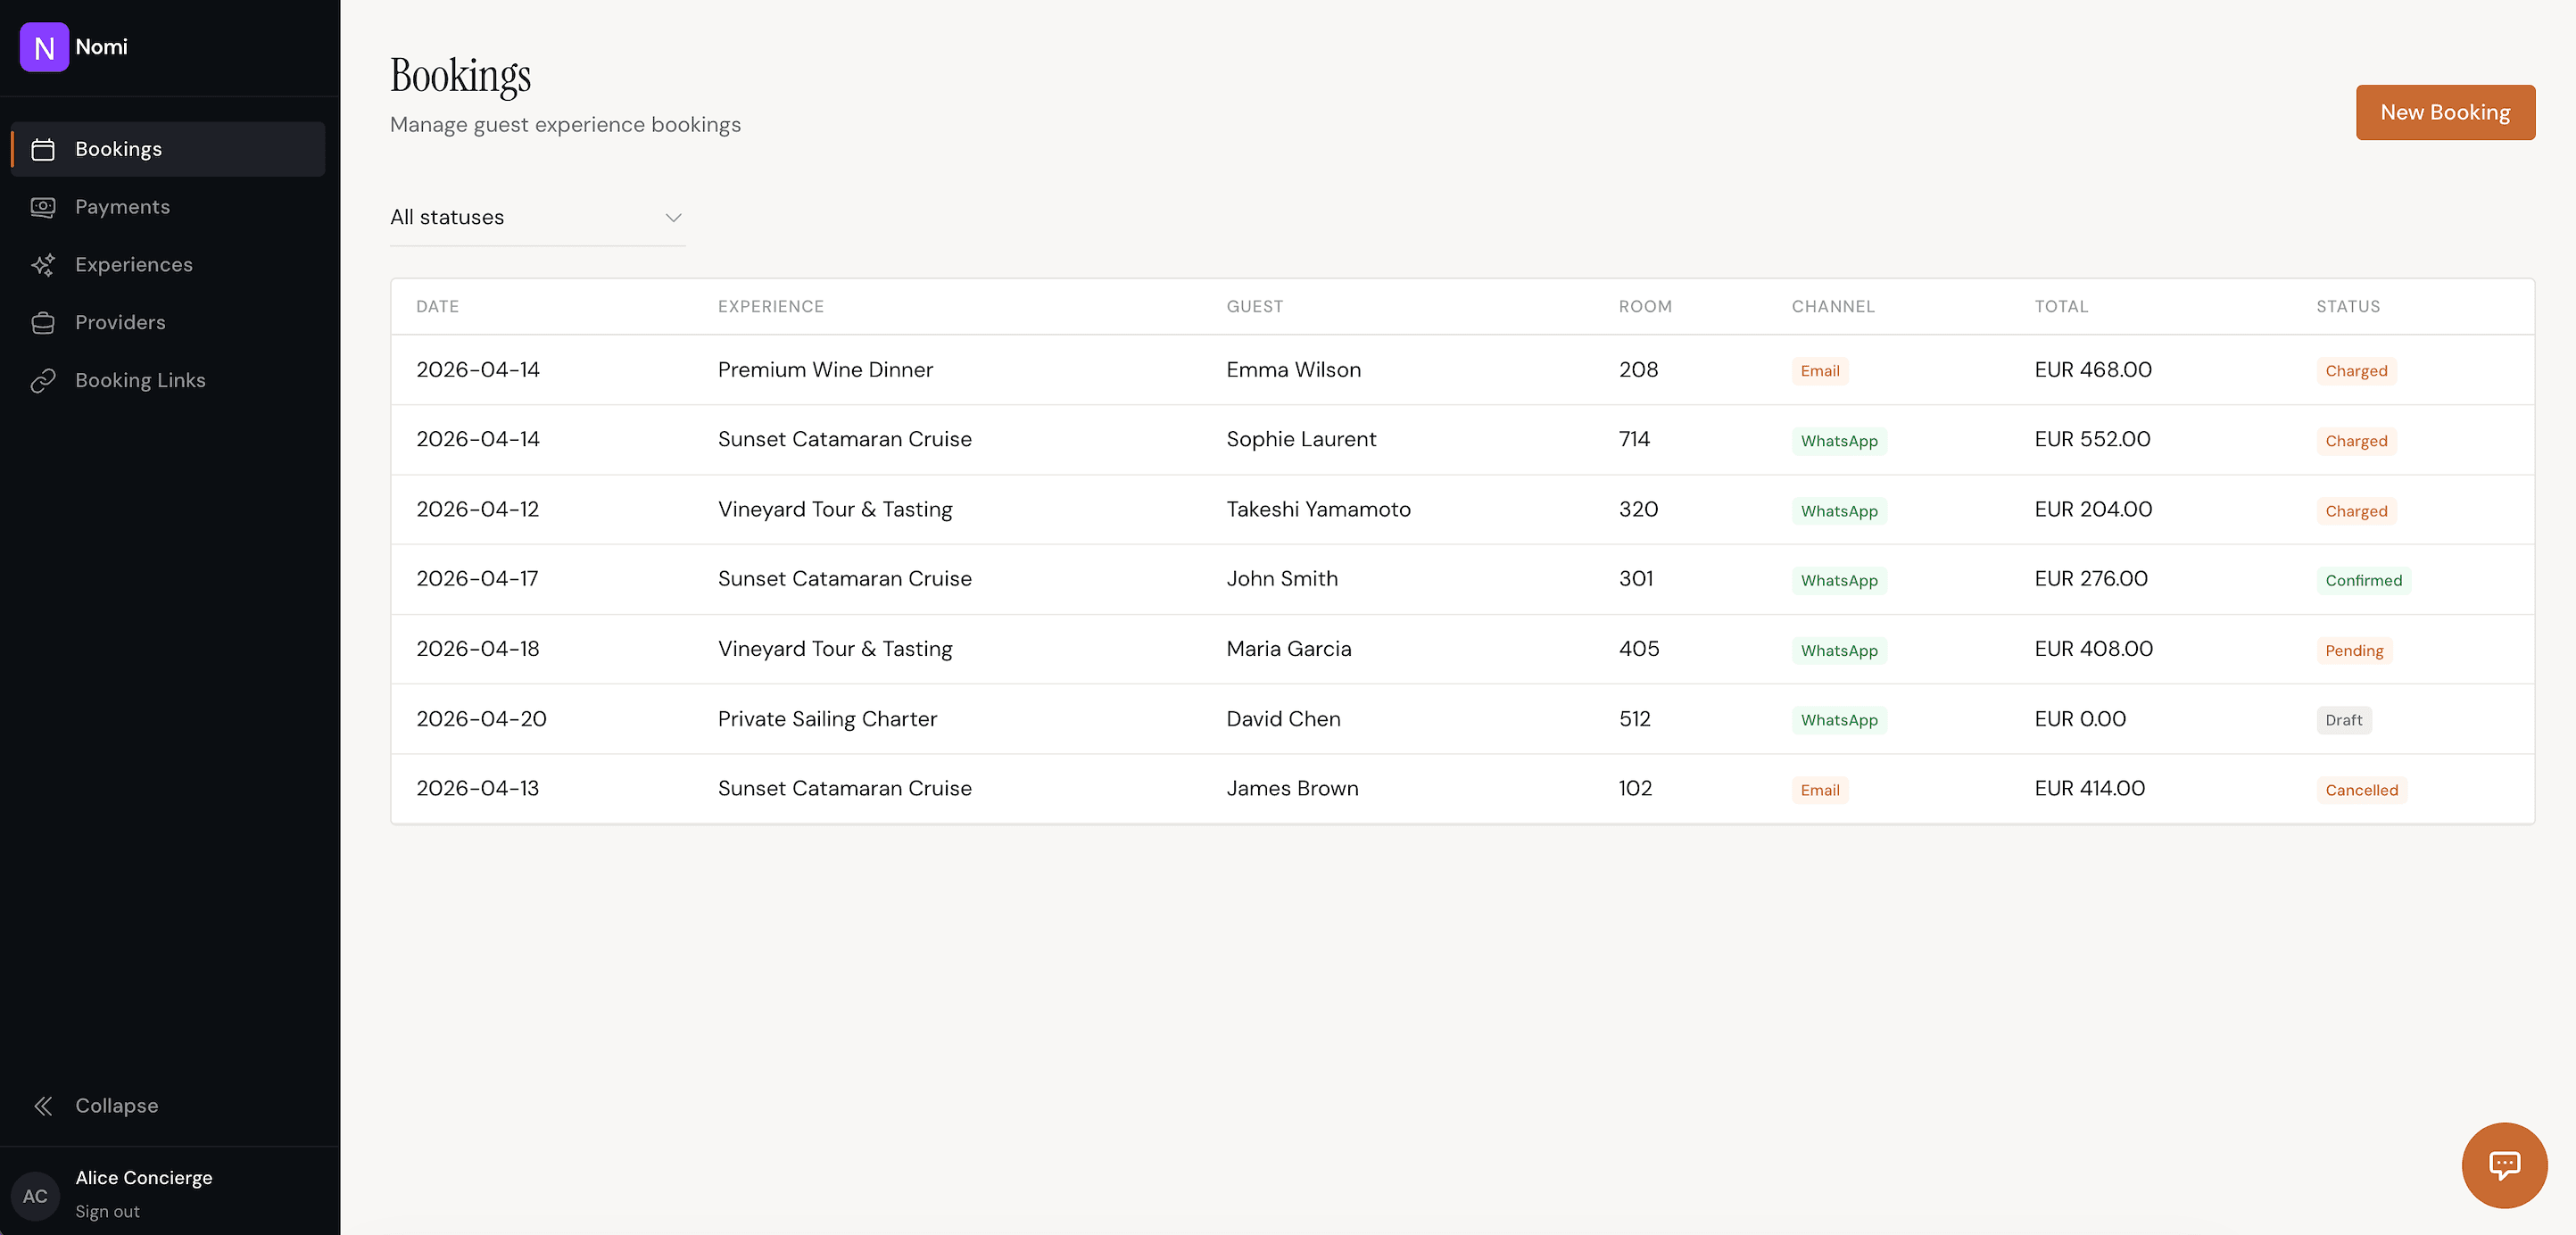Screen dimensions: 2576x1235
Task: Open the Booking Links page
Action: 168,381
